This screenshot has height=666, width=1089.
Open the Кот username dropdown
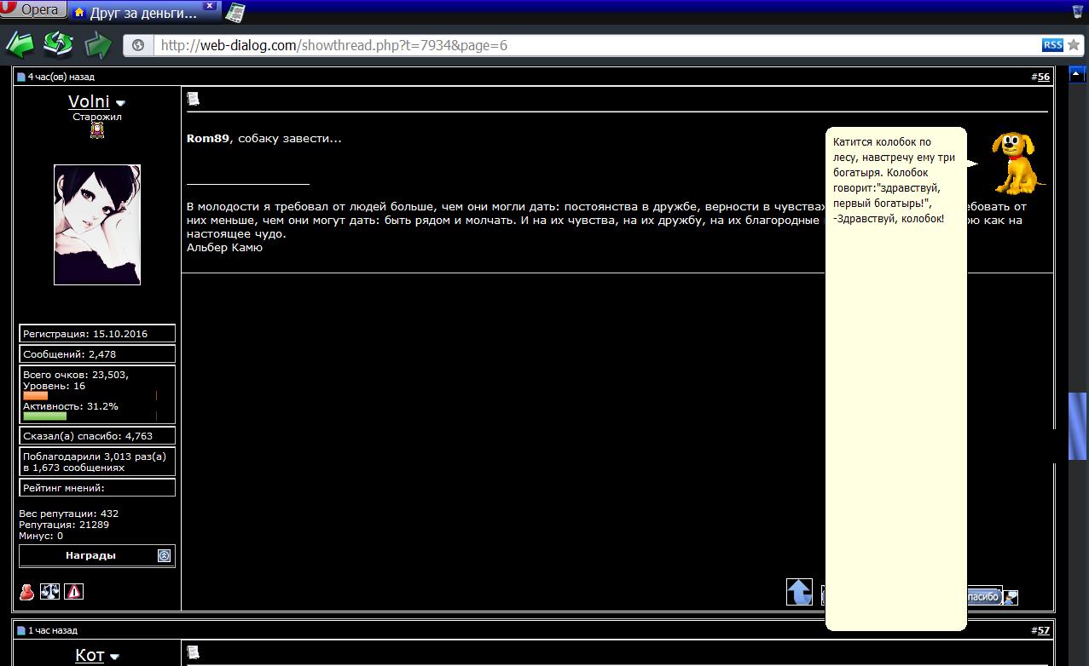click(x=114, y=657)
